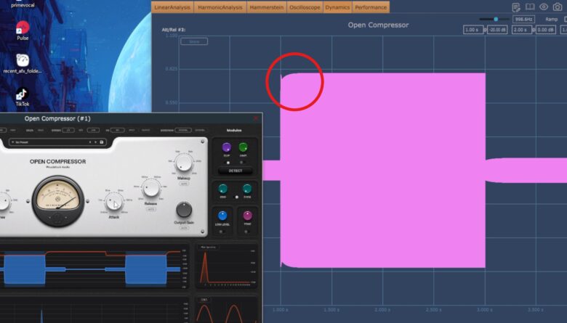Toggle AUTO under Output Gain knob
Screen dimensions: 567x323
coord(184,227)
